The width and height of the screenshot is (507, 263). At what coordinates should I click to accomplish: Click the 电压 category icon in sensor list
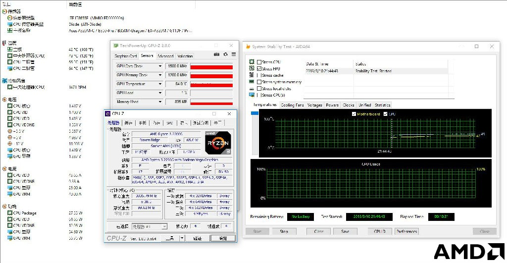pos(4,100)
